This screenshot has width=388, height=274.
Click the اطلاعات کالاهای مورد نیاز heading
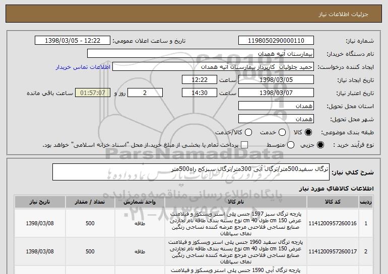[x=337, y=189]
